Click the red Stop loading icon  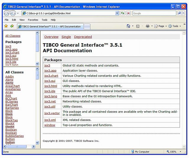(x=128, y=13)
